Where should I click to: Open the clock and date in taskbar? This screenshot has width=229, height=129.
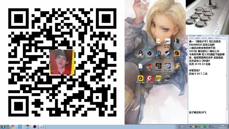click(x=223, y=127)
